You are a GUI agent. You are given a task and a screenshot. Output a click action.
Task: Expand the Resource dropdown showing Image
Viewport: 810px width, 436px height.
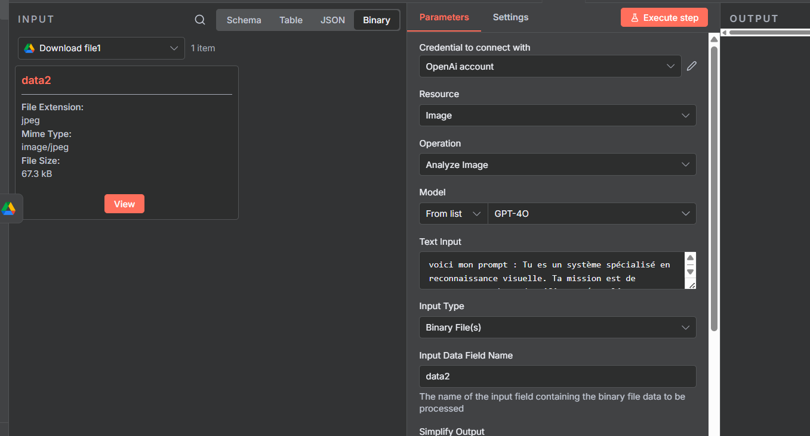(x=557, y=116)
